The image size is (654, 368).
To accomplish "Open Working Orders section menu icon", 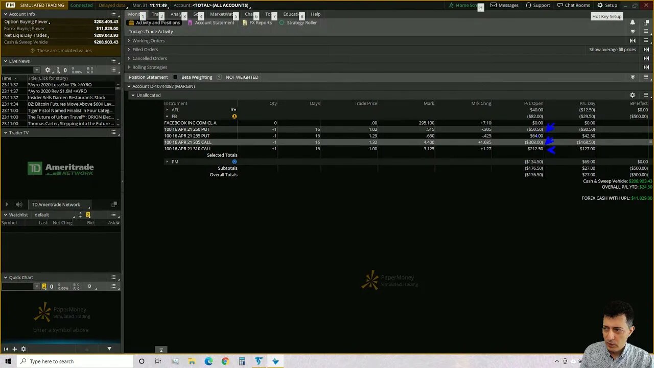I will point(646,40).
